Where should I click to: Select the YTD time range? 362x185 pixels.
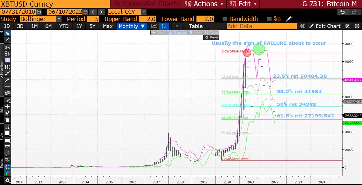click(64, 26)
